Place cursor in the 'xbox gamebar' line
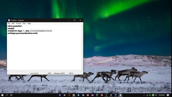The image size is (172, 97). point(15,26)
